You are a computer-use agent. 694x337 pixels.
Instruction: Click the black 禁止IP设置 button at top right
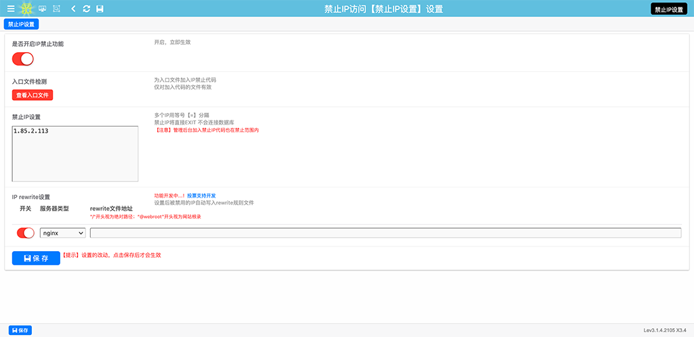click(668, 9)
